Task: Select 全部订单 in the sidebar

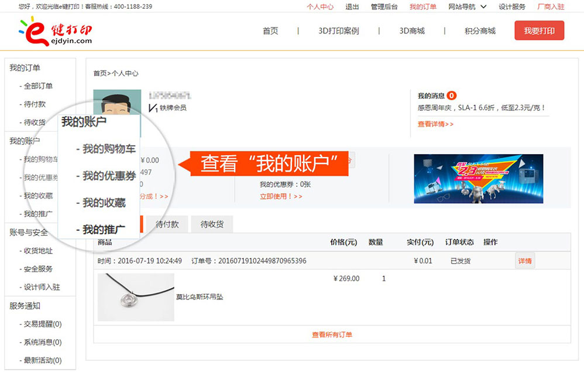Action: [x=38, y=86]
